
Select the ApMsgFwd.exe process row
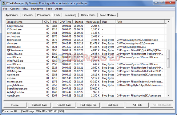point(86,92)
